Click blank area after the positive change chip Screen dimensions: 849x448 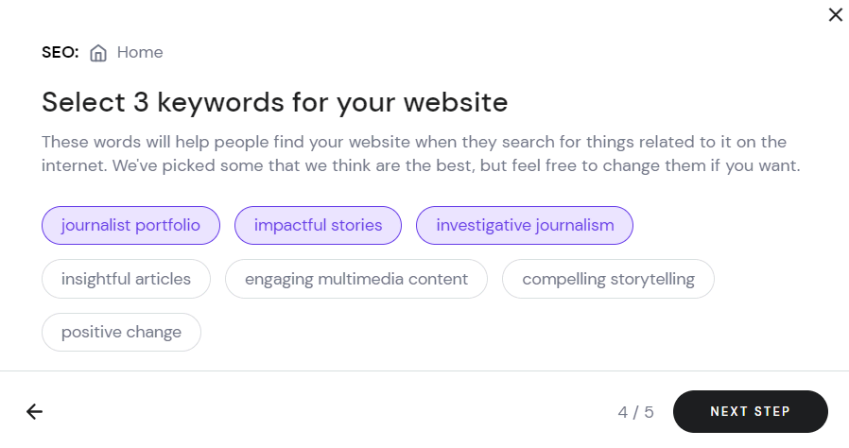(487, 332)
